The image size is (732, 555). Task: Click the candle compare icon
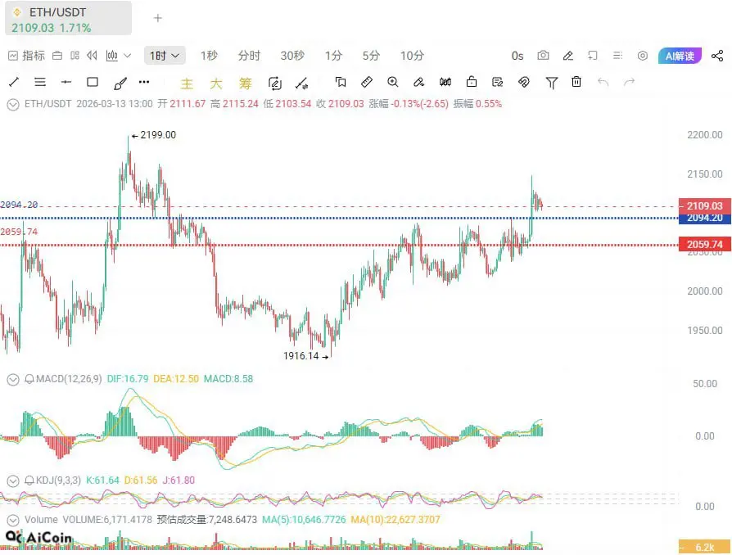click(445, 82)
